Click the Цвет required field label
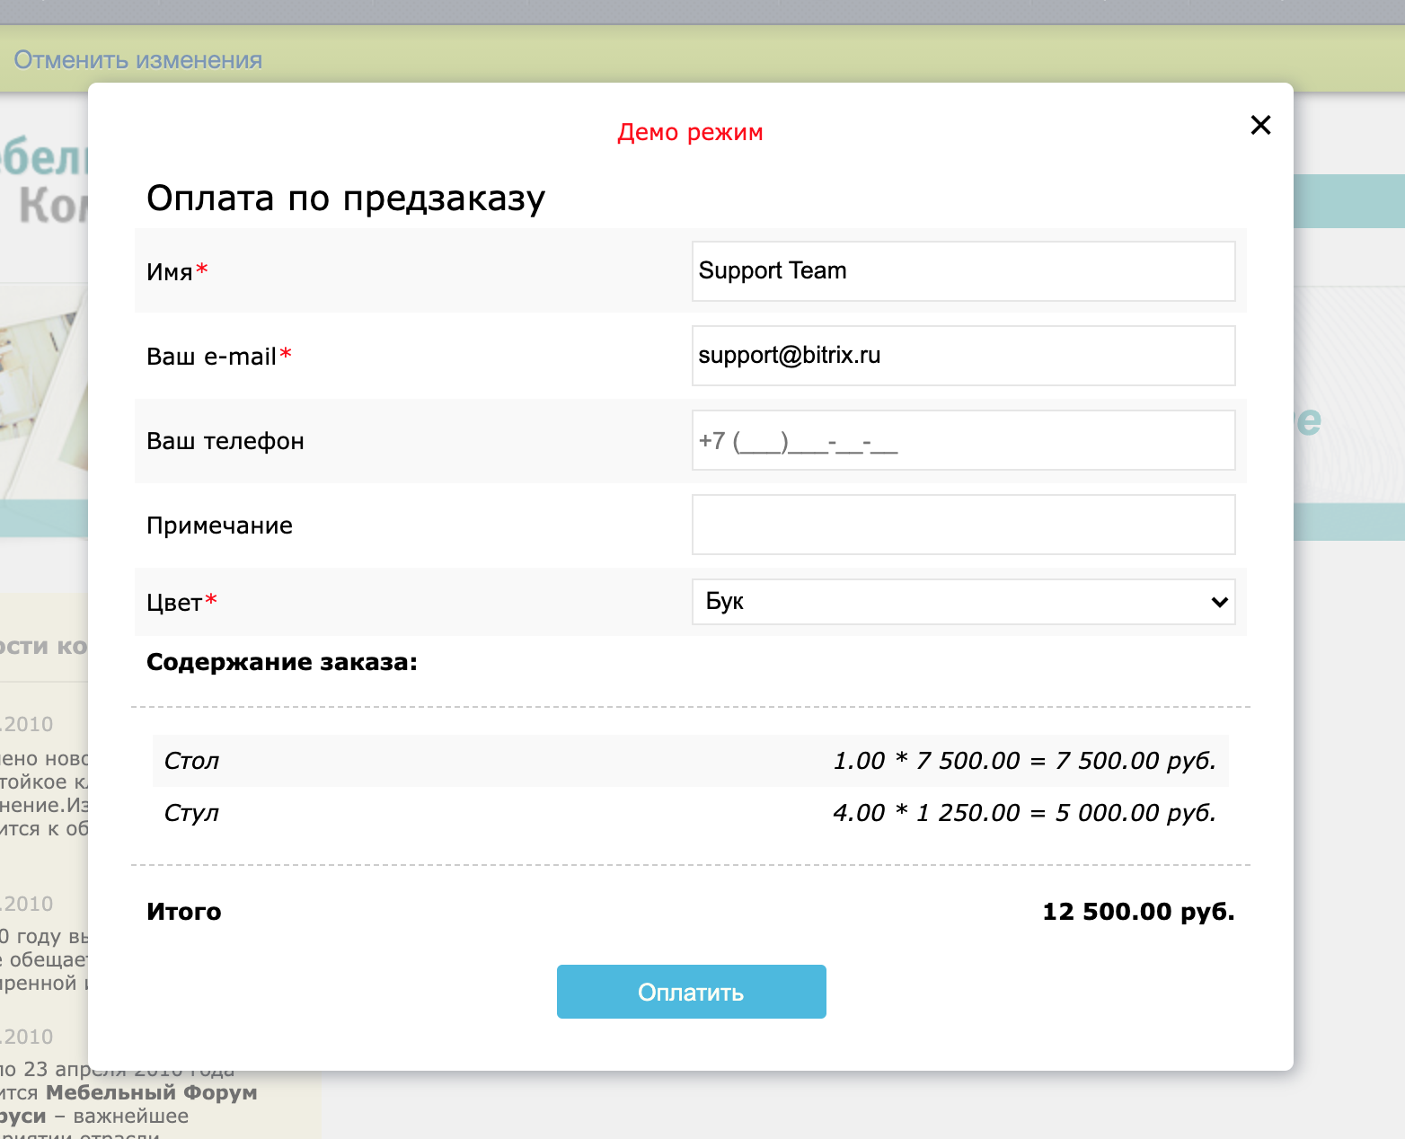The height and width of the screenshot is (1139, 1405). pyautogui.click(x=174, y=603)
